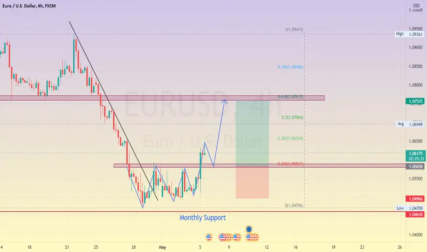Click the 1.05500 price axis tick
Image resolution: width=427 pixels, height=252 pixels.
pyautogui.click(x=416, y=179)
